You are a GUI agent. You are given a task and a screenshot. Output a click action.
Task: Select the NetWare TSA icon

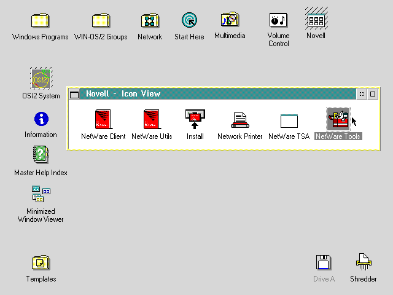coord(289,121)
